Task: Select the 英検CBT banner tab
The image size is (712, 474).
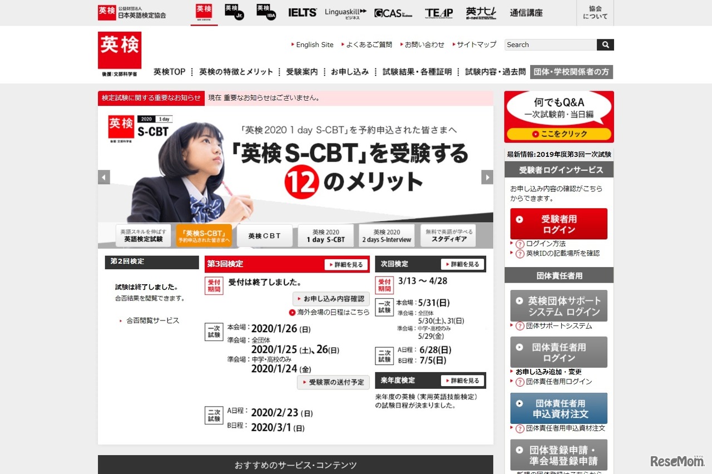Action: (265, 235)
